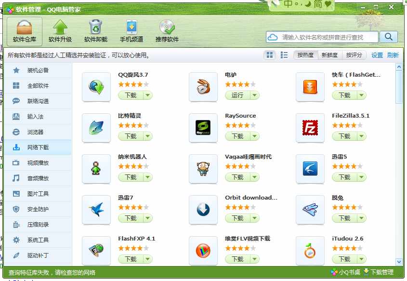Click the 刷新 refresh link
The image size is (407, 281).
(393, 55)
